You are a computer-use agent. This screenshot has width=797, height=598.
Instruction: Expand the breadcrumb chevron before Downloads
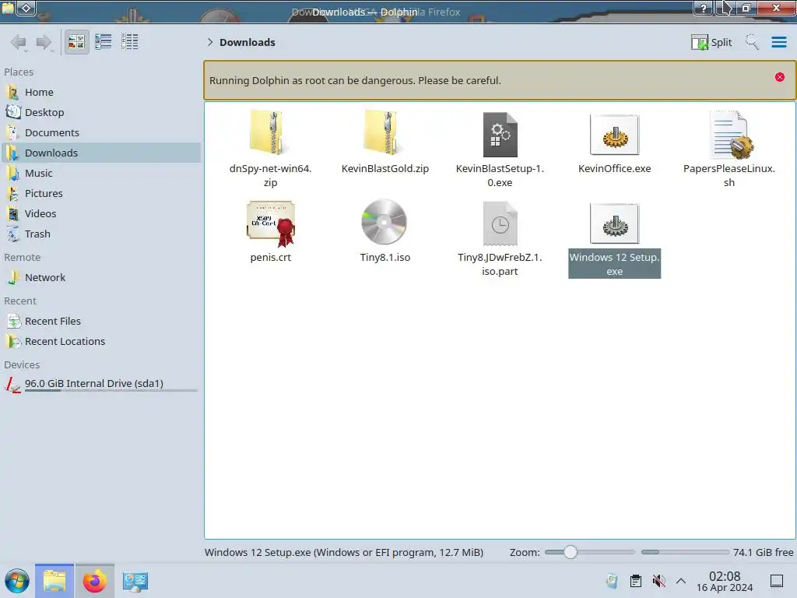[210, 42]
